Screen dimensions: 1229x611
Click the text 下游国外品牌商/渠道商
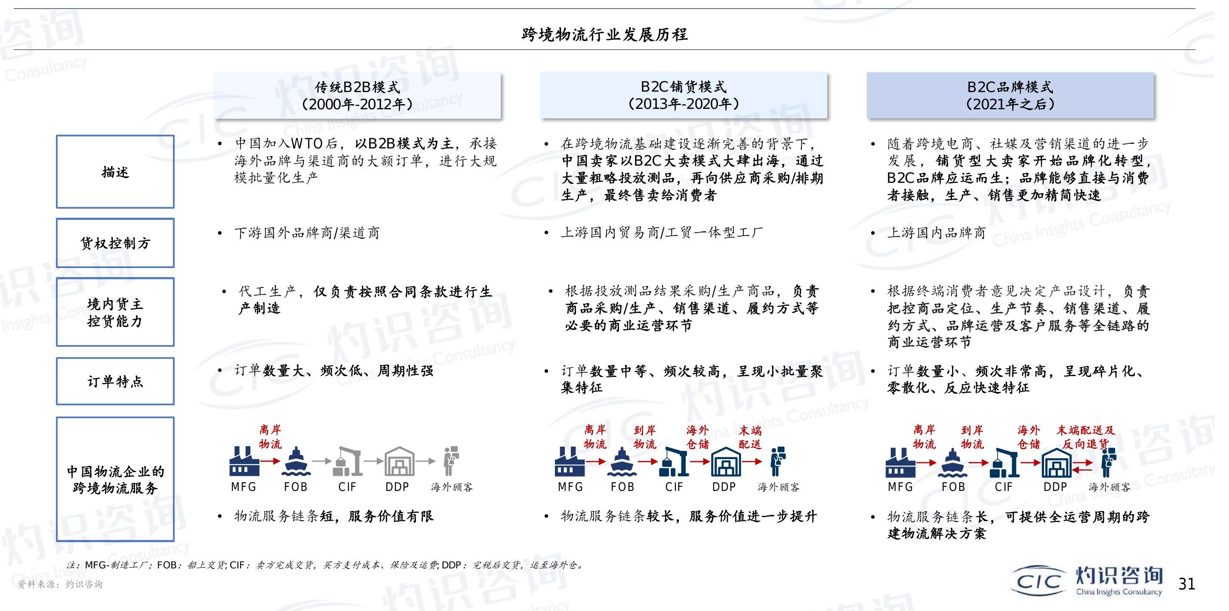[307, 233]
